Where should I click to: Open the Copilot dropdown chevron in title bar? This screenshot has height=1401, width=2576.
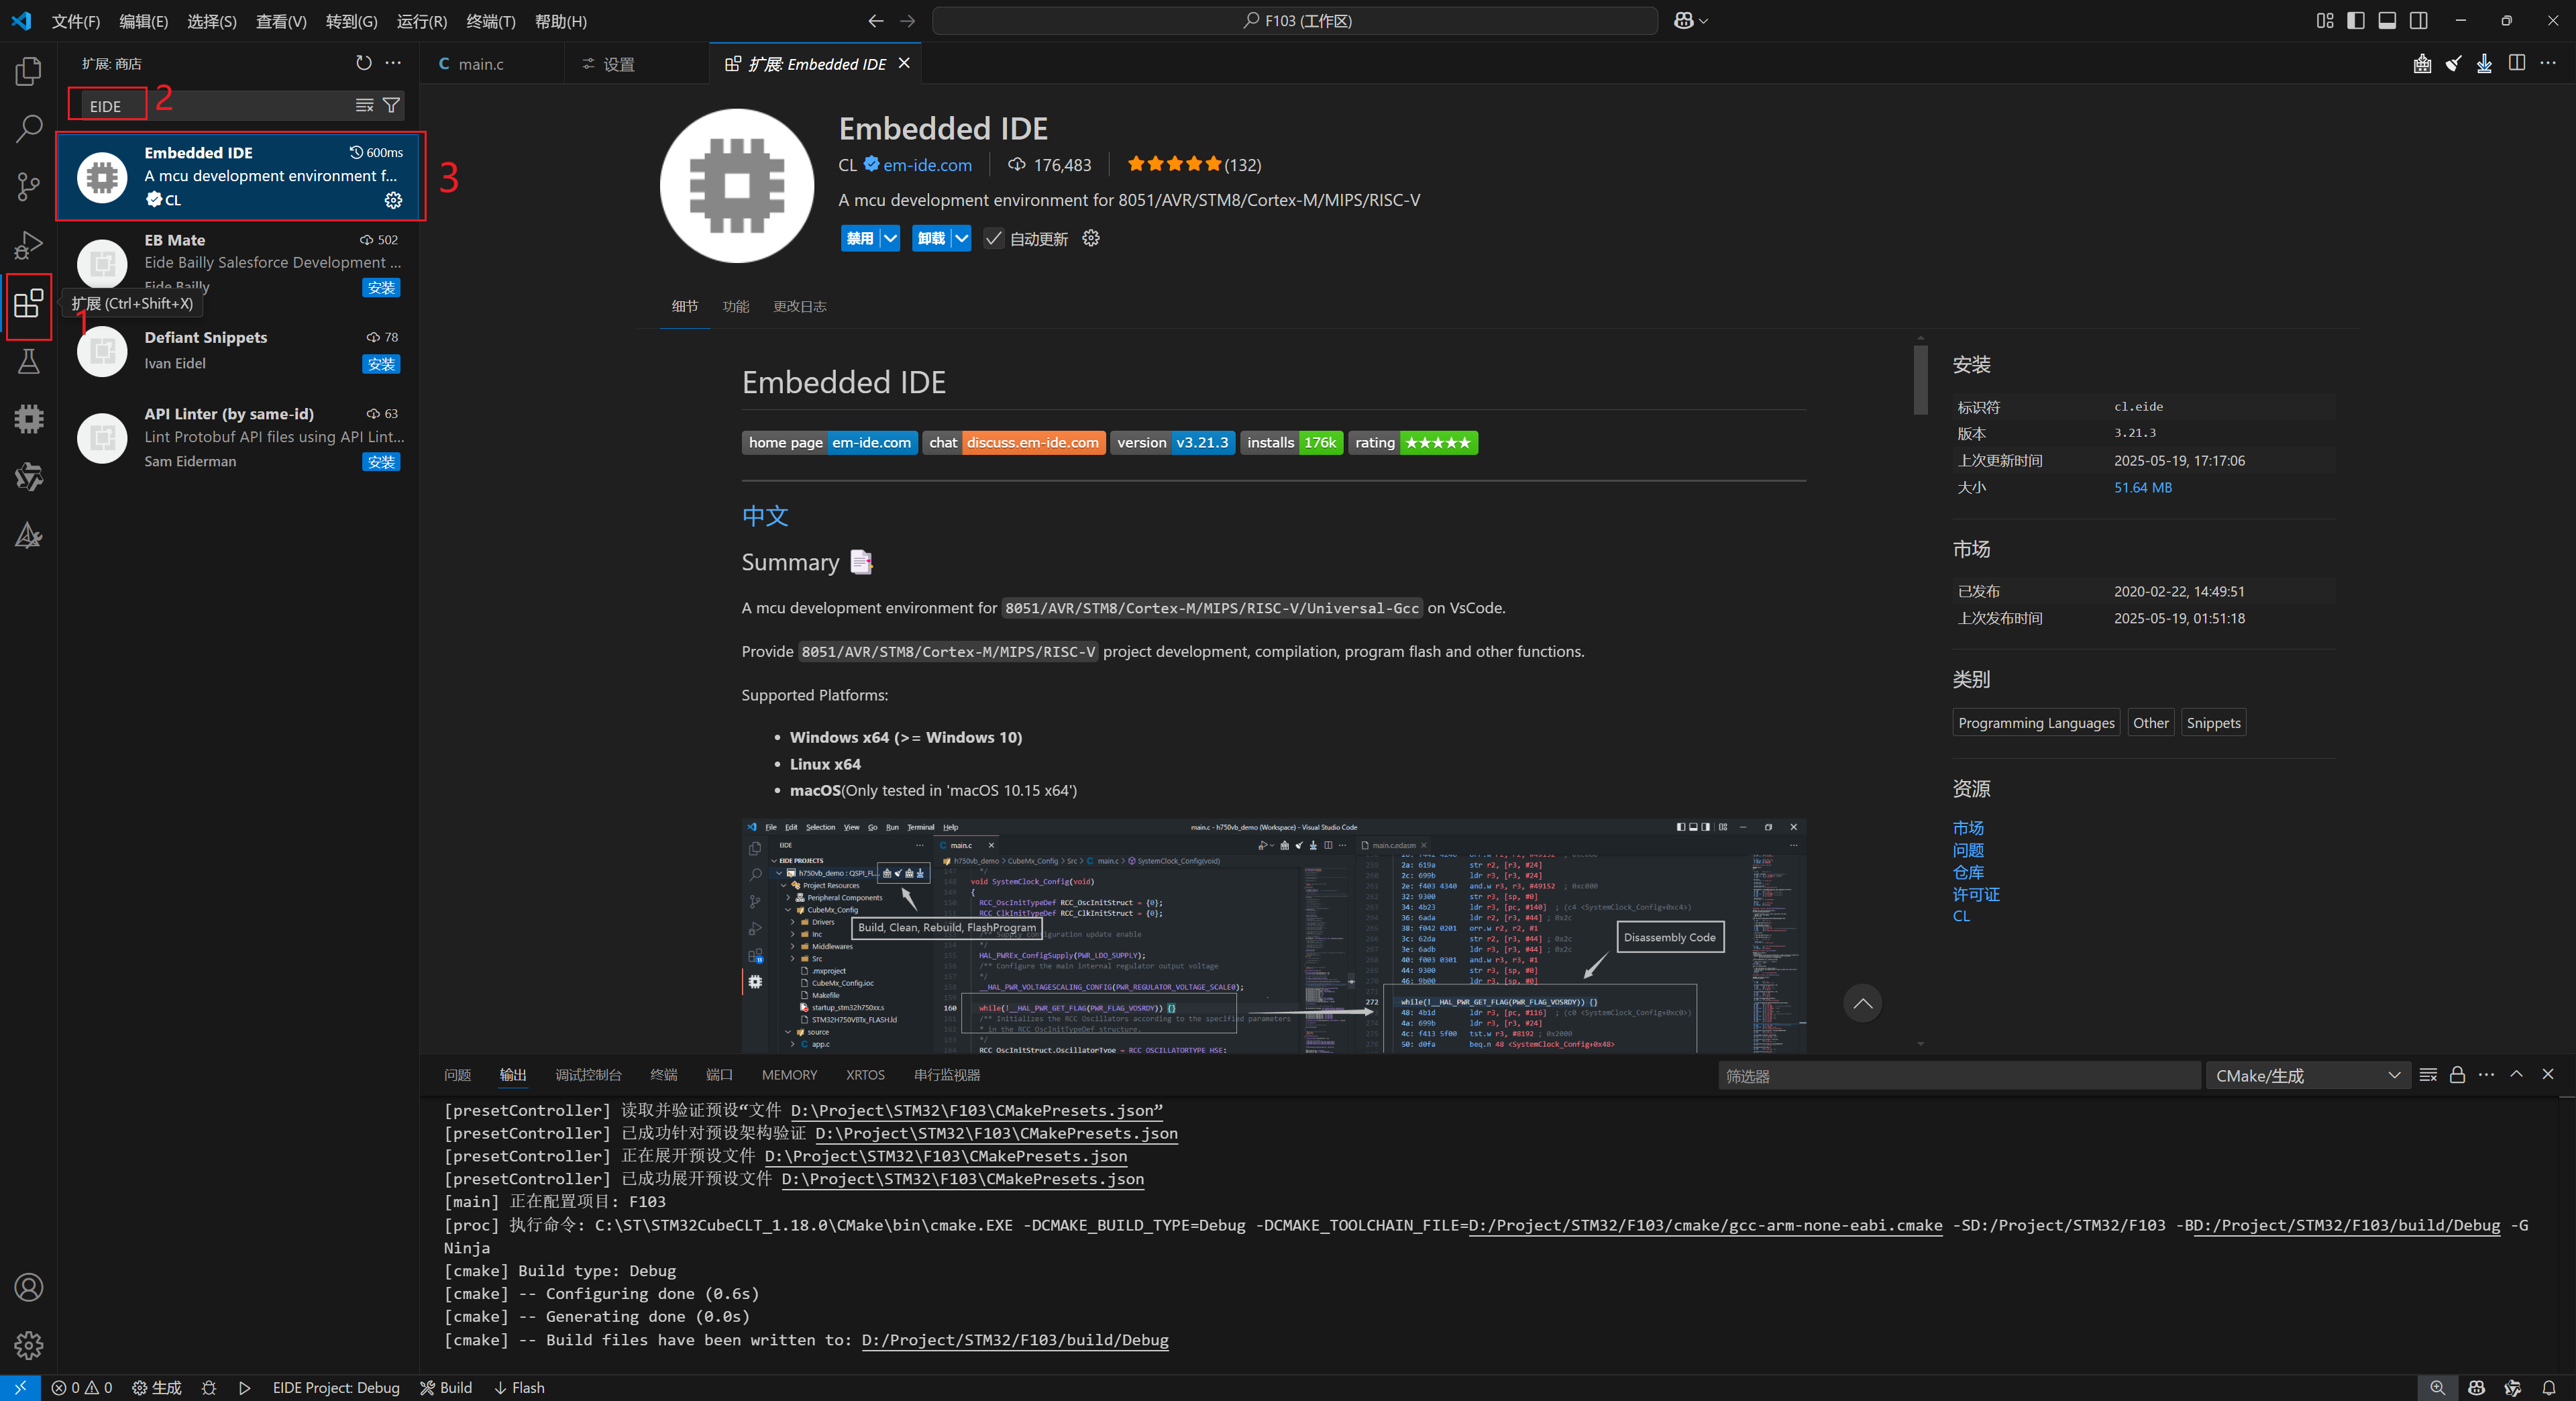click(x=1704, y=21)
